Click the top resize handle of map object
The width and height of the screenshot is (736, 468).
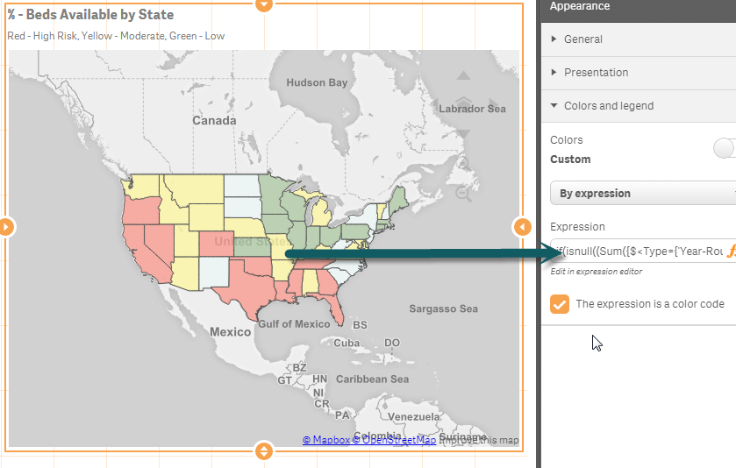(264, 4)
